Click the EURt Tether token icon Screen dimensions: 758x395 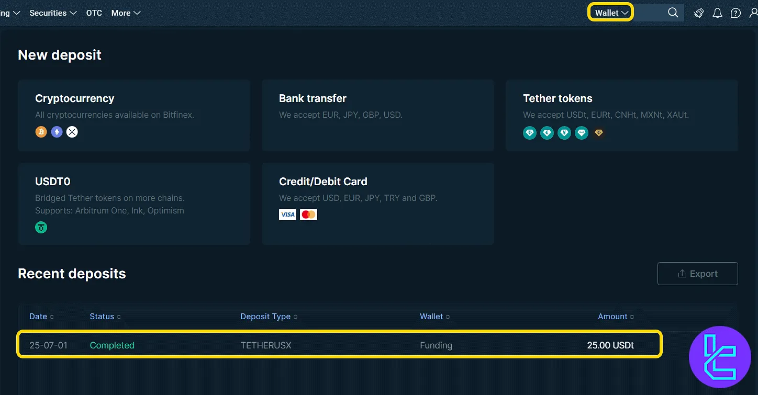click(547, 133)
